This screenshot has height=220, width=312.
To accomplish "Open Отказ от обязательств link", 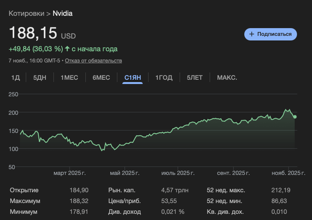I will coord(93,60).
